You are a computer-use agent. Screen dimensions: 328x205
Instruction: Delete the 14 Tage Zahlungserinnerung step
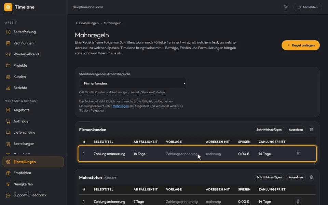(298, 154)
